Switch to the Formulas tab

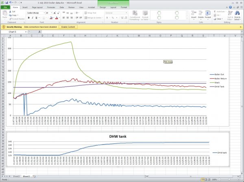[51, 7]
